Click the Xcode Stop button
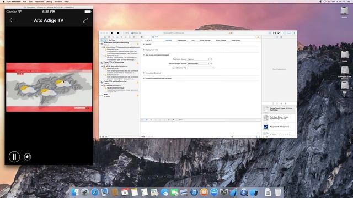 [x=118, y=33]
